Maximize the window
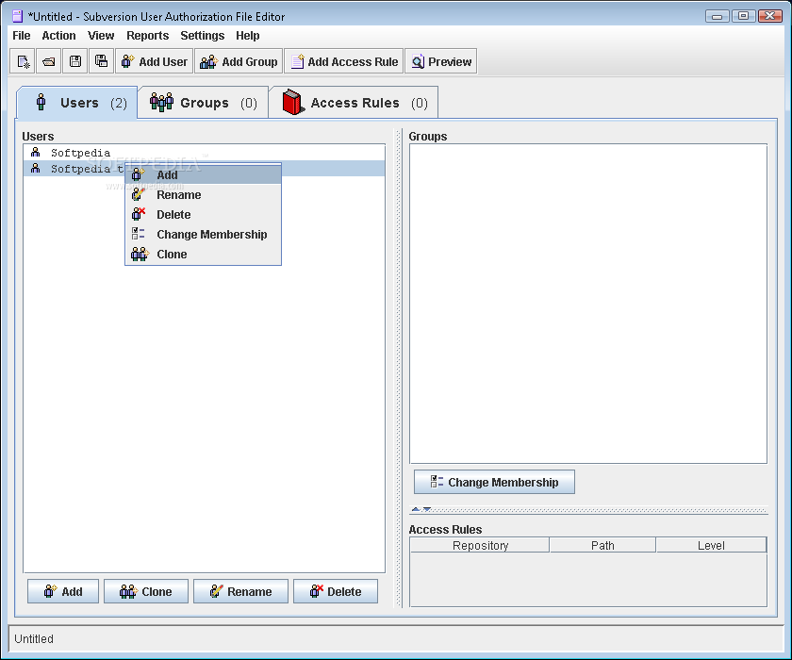Viewport: 792px width, 660px height. tap(744, 16)
